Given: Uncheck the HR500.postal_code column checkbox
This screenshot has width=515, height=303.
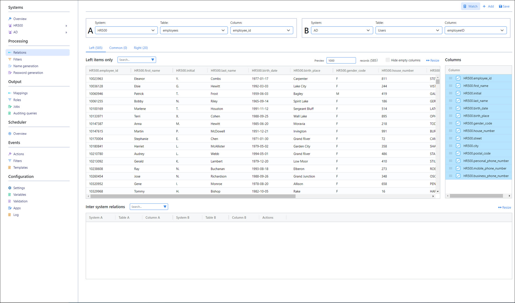Looking at the screenshot, I should (458, 153).
